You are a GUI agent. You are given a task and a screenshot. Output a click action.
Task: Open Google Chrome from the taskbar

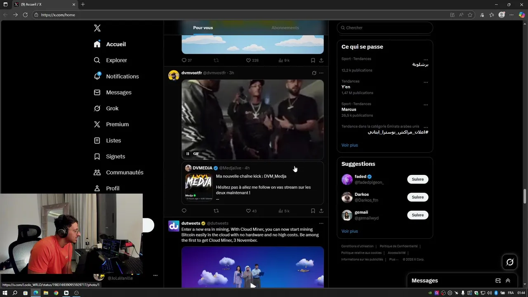click(56, 293)
